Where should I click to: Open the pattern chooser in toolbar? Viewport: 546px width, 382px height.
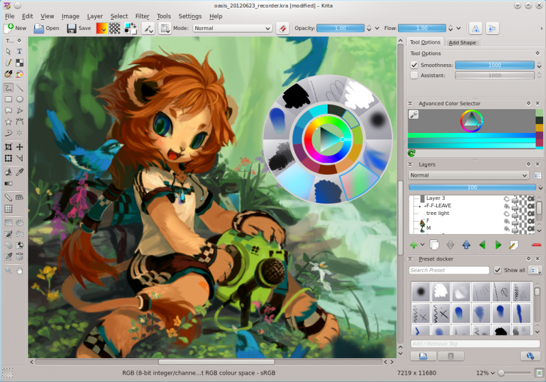115,28
